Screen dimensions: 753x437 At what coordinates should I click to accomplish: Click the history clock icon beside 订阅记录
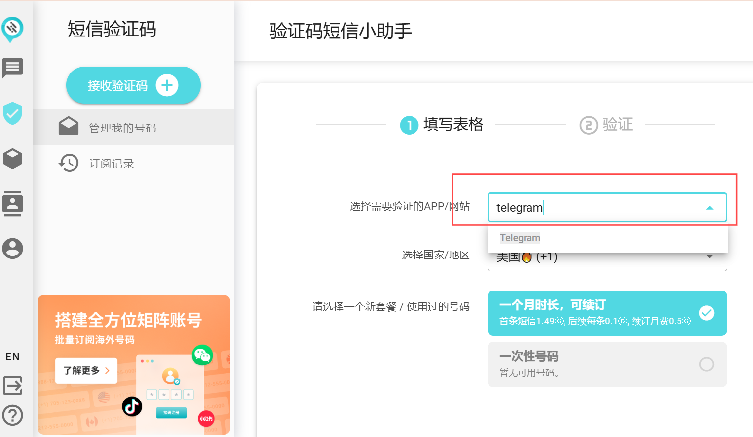point(69,163)
